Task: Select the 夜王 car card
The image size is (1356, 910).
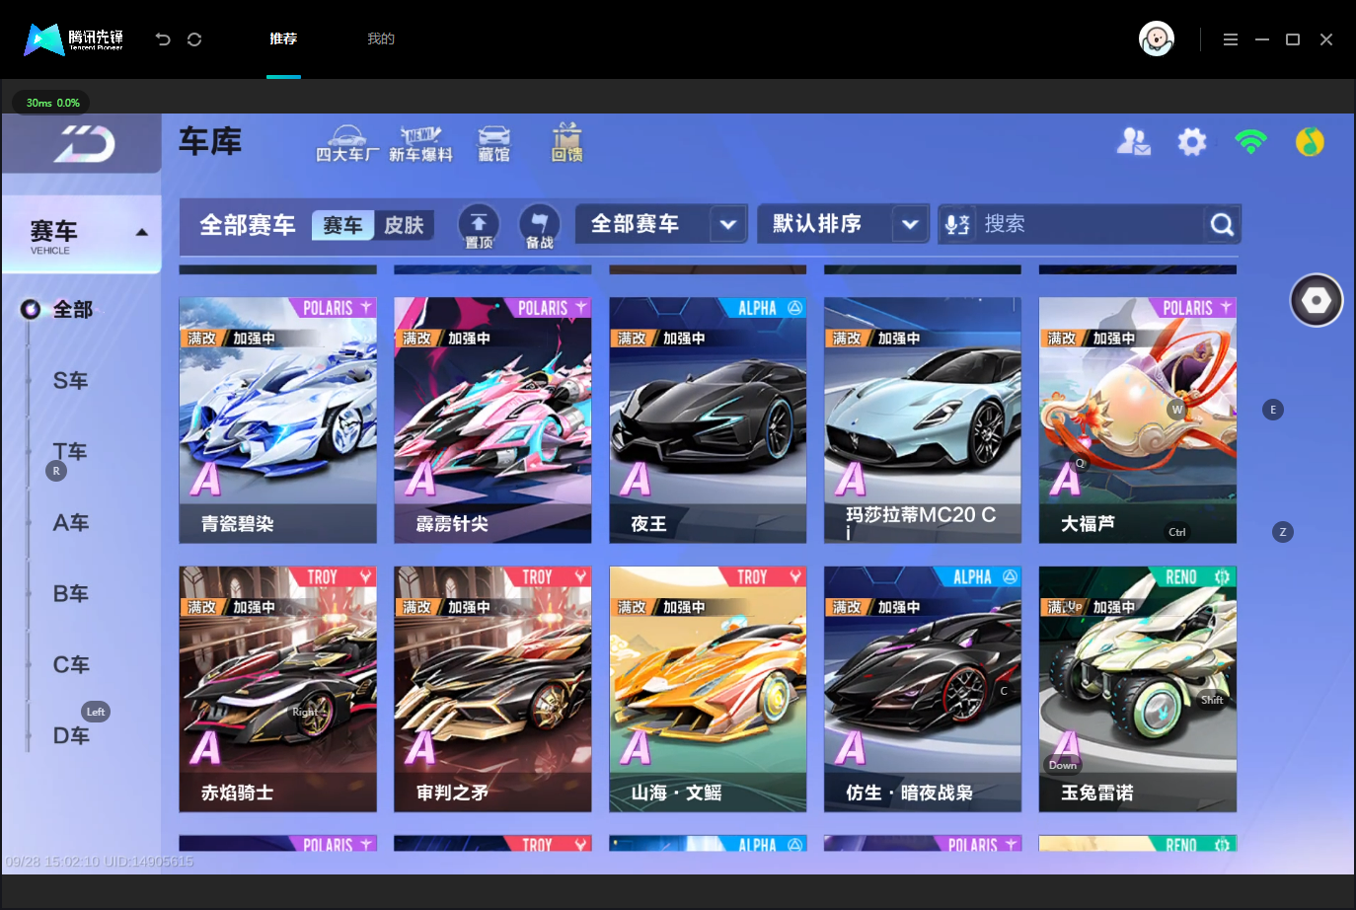Action: coord(708,420)
